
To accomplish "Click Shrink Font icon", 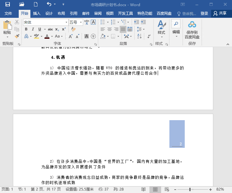I will (x=78, y=36).
